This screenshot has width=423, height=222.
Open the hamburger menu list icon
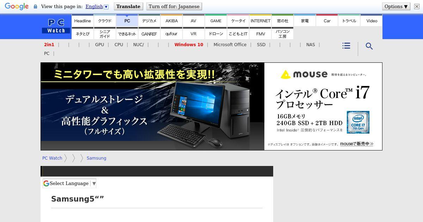346,46
